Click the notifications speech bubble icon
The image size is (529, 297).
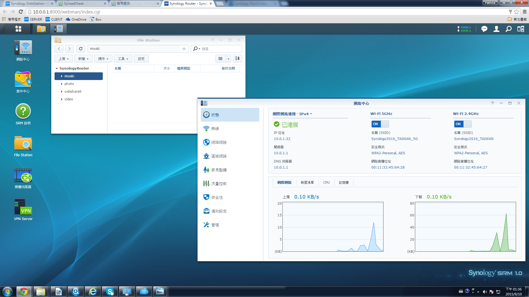tap(484, 29)
